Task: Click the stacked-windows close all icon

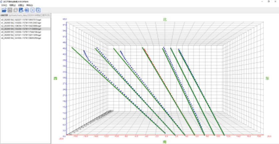Action: tap(38, 10)
